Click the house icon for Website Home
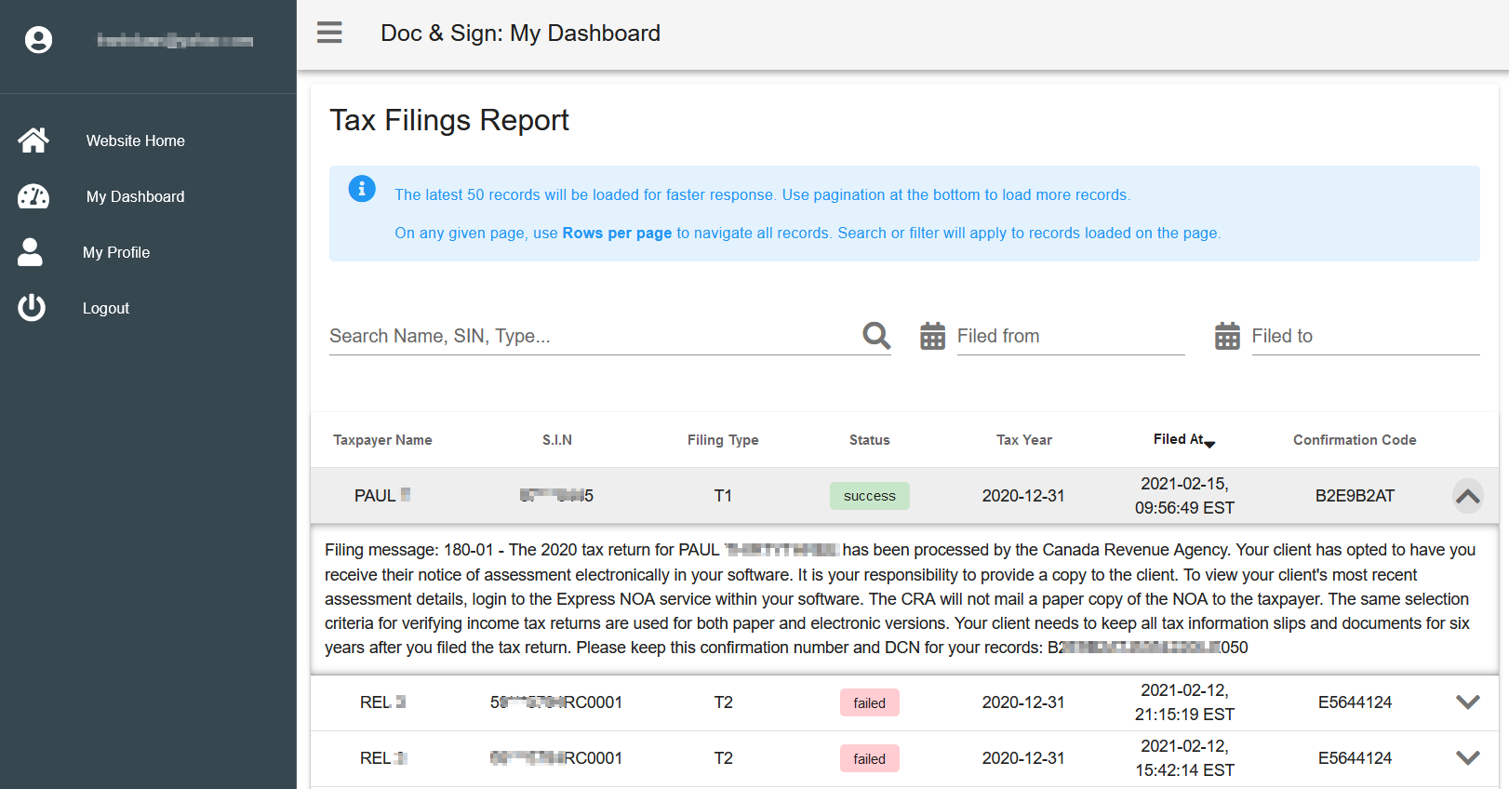This screenshot has height=789, width=1509. pyautogui.click(x=33, y=140)
